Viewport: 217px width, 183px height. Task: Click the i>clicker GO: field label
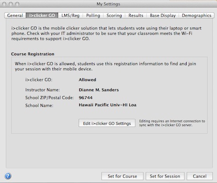[39, 80]
